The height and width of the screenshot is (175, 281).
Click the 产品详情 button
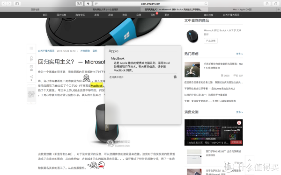click(x=211, y=41)
